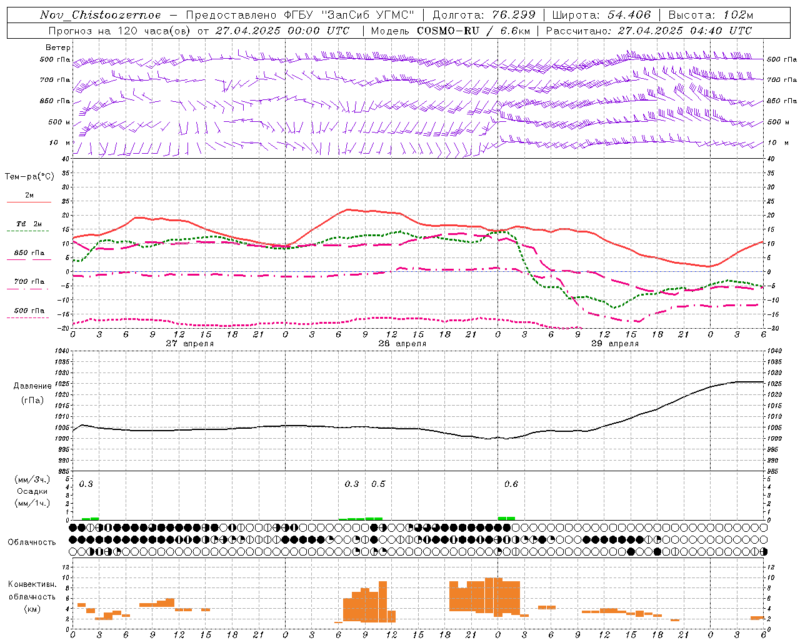Click the '2м' temperature legend entry
The width and height of the screenshot is (800, 640).
[29, 196]
